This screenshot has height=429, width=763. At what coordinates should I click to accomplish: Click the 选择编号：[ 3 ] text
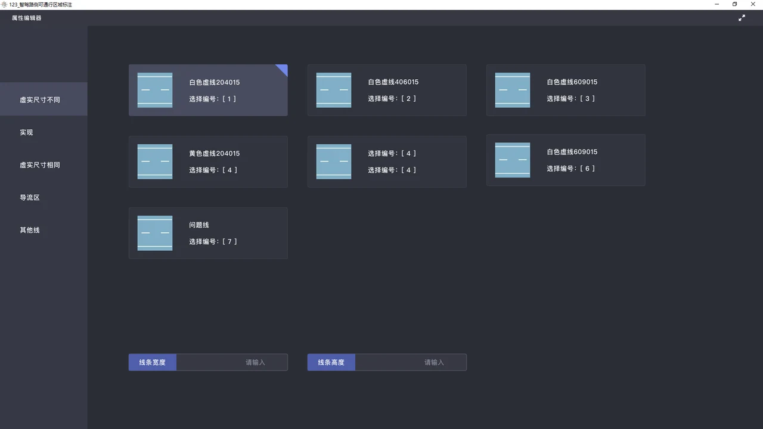pyautogui.click(x=570, y=99)
